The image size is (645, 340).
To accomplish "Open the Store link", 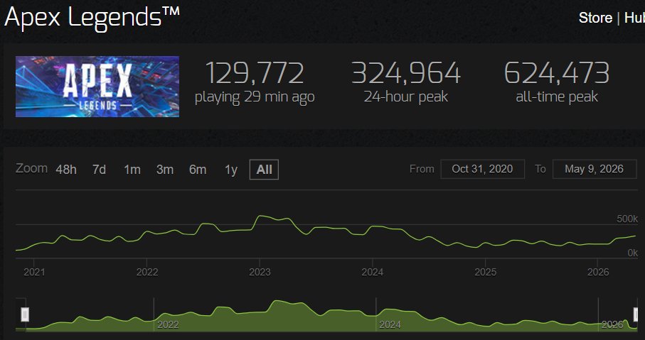I will (x=595, y=18).
